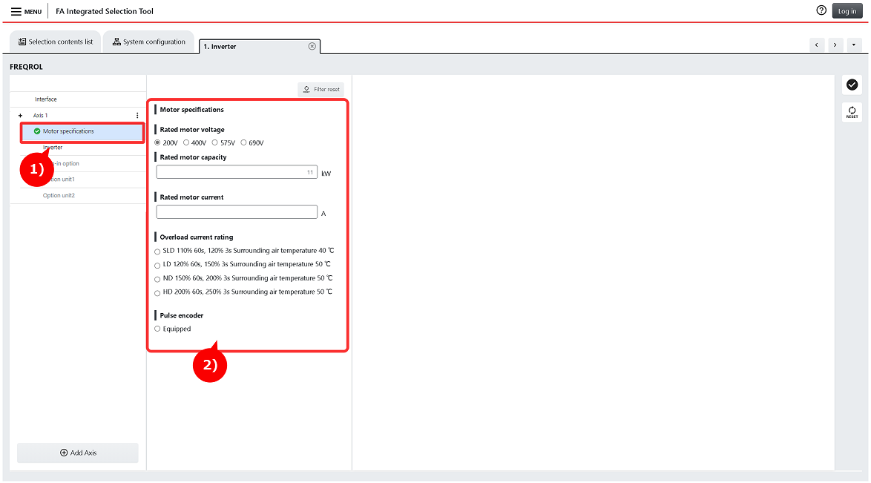Select 400V rated motor voltage

tap(186, 143)
